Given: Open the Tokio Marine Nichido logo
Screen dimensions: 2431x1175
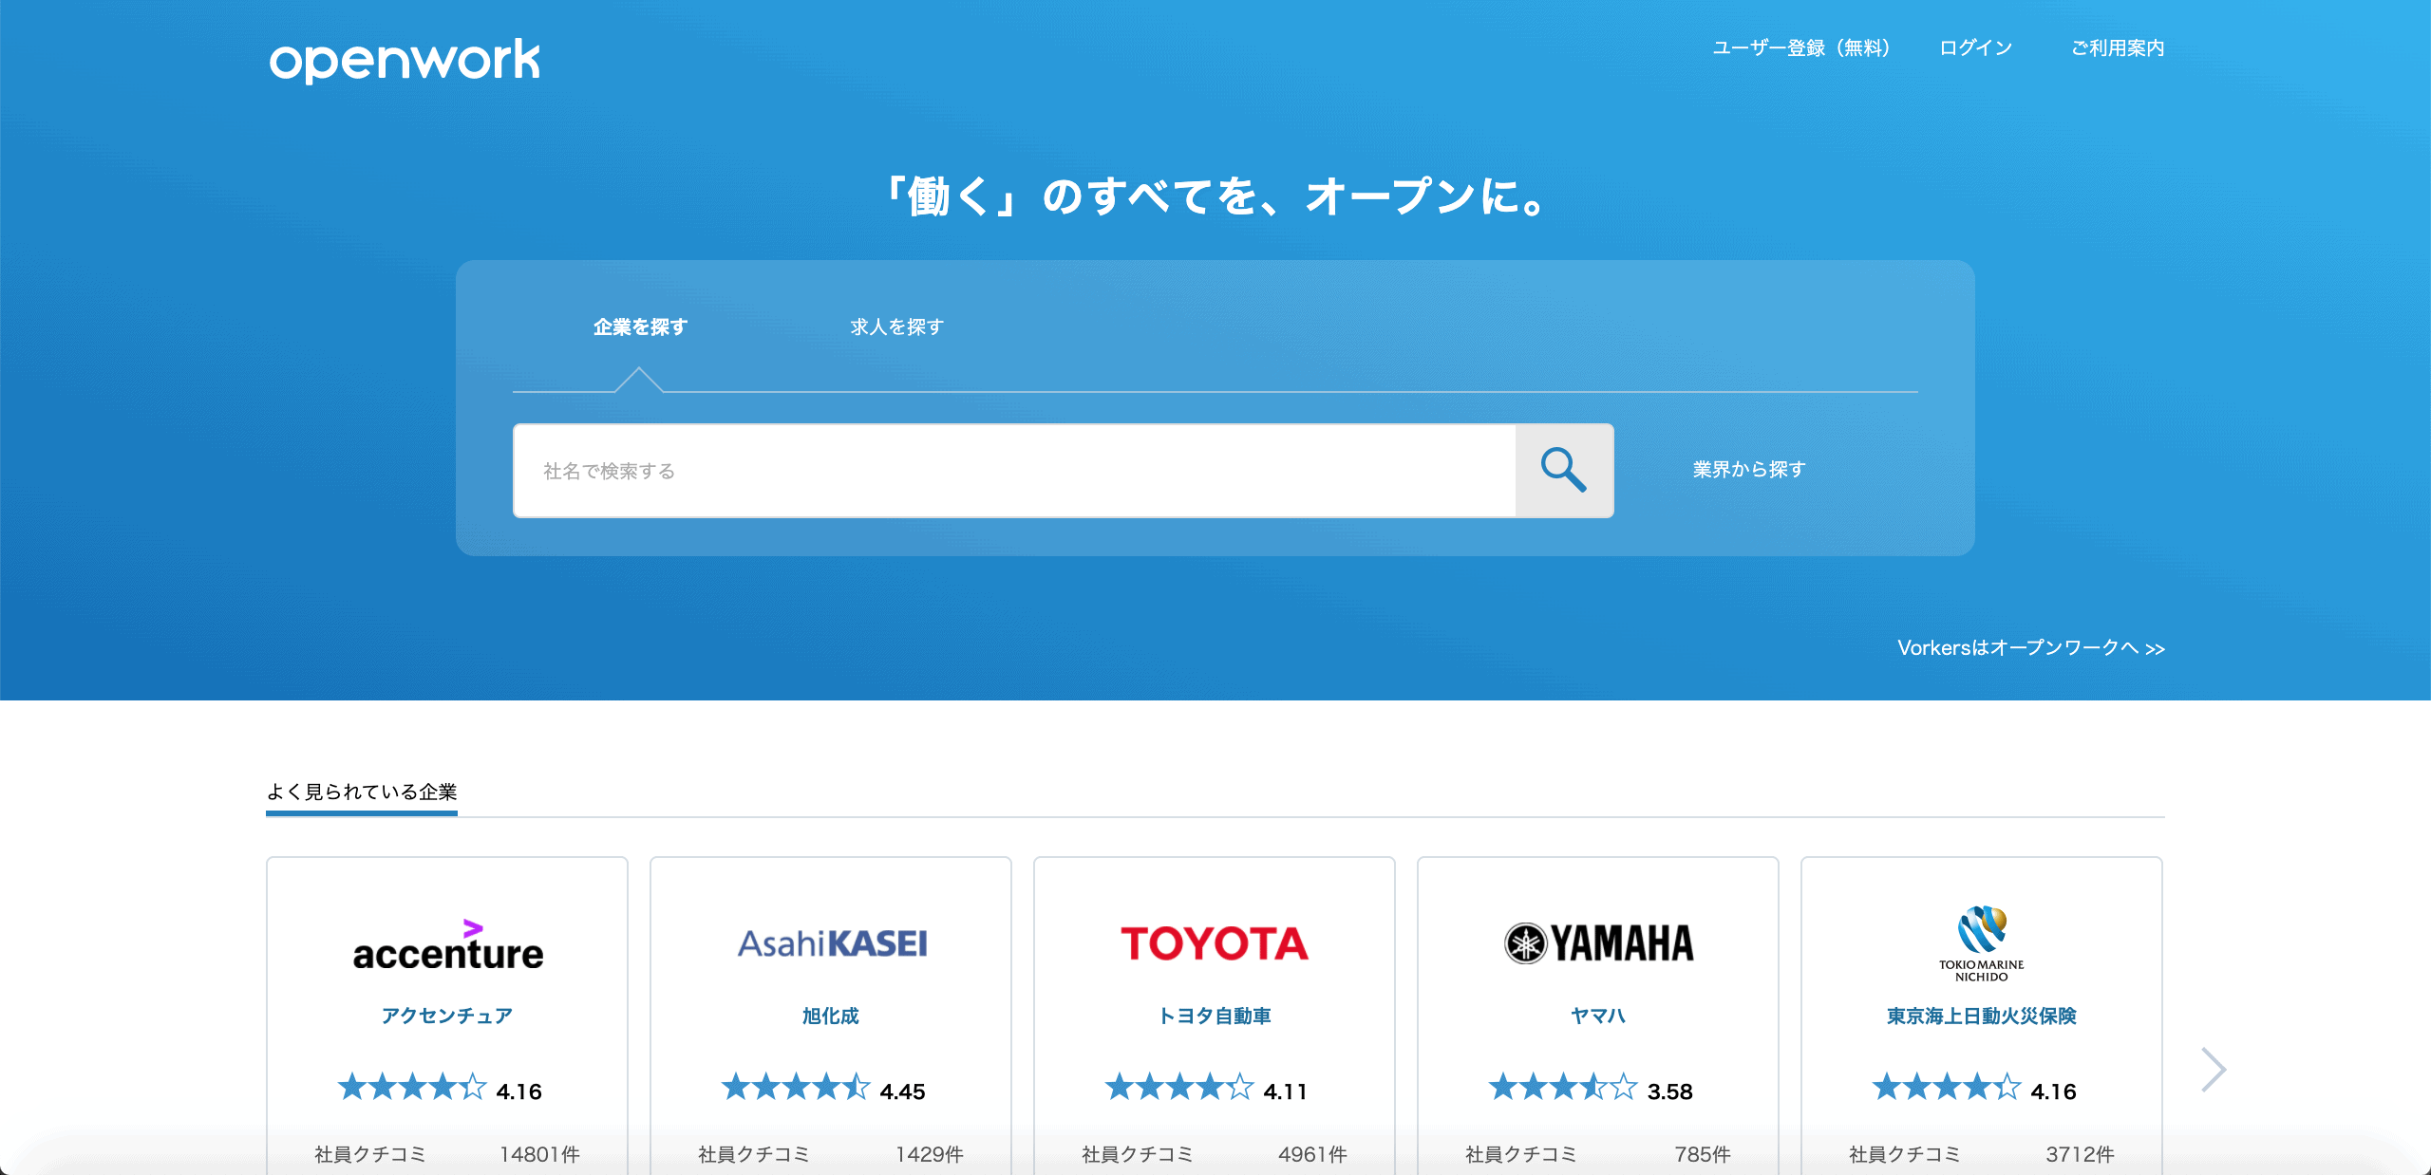Looking at the screenshot, I should coord(1982,943).
